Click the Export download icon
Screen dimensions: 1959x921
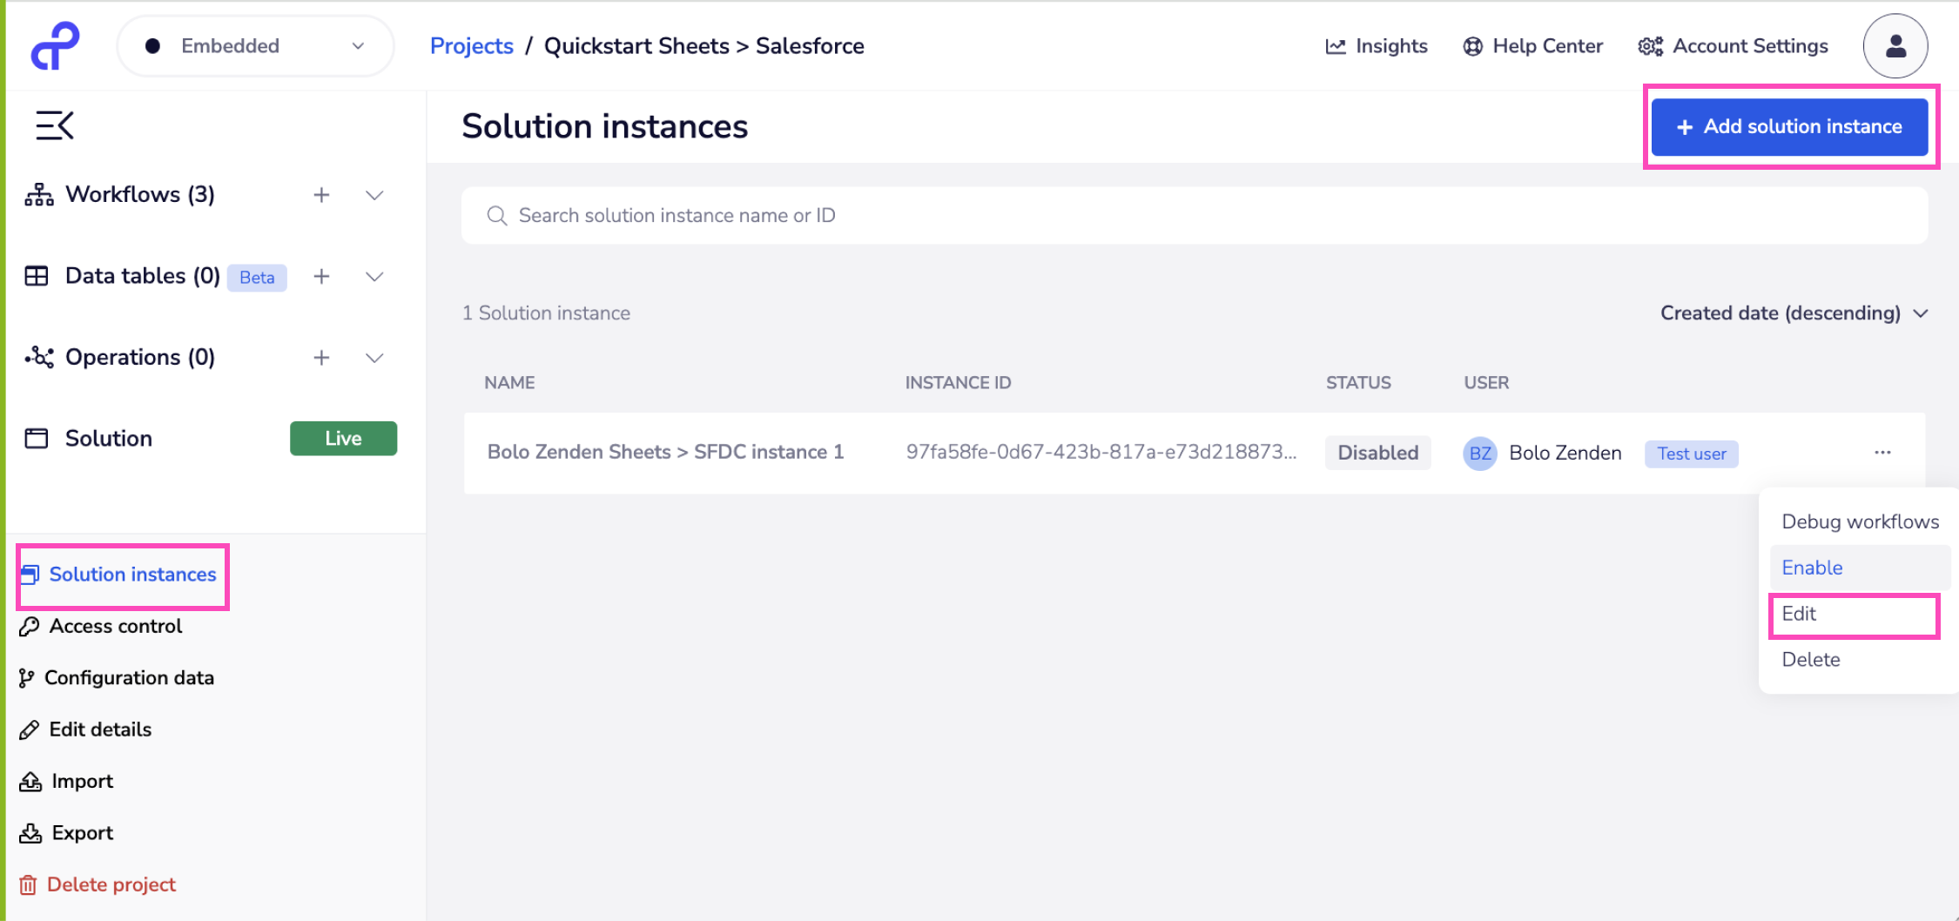click(29, 832)
